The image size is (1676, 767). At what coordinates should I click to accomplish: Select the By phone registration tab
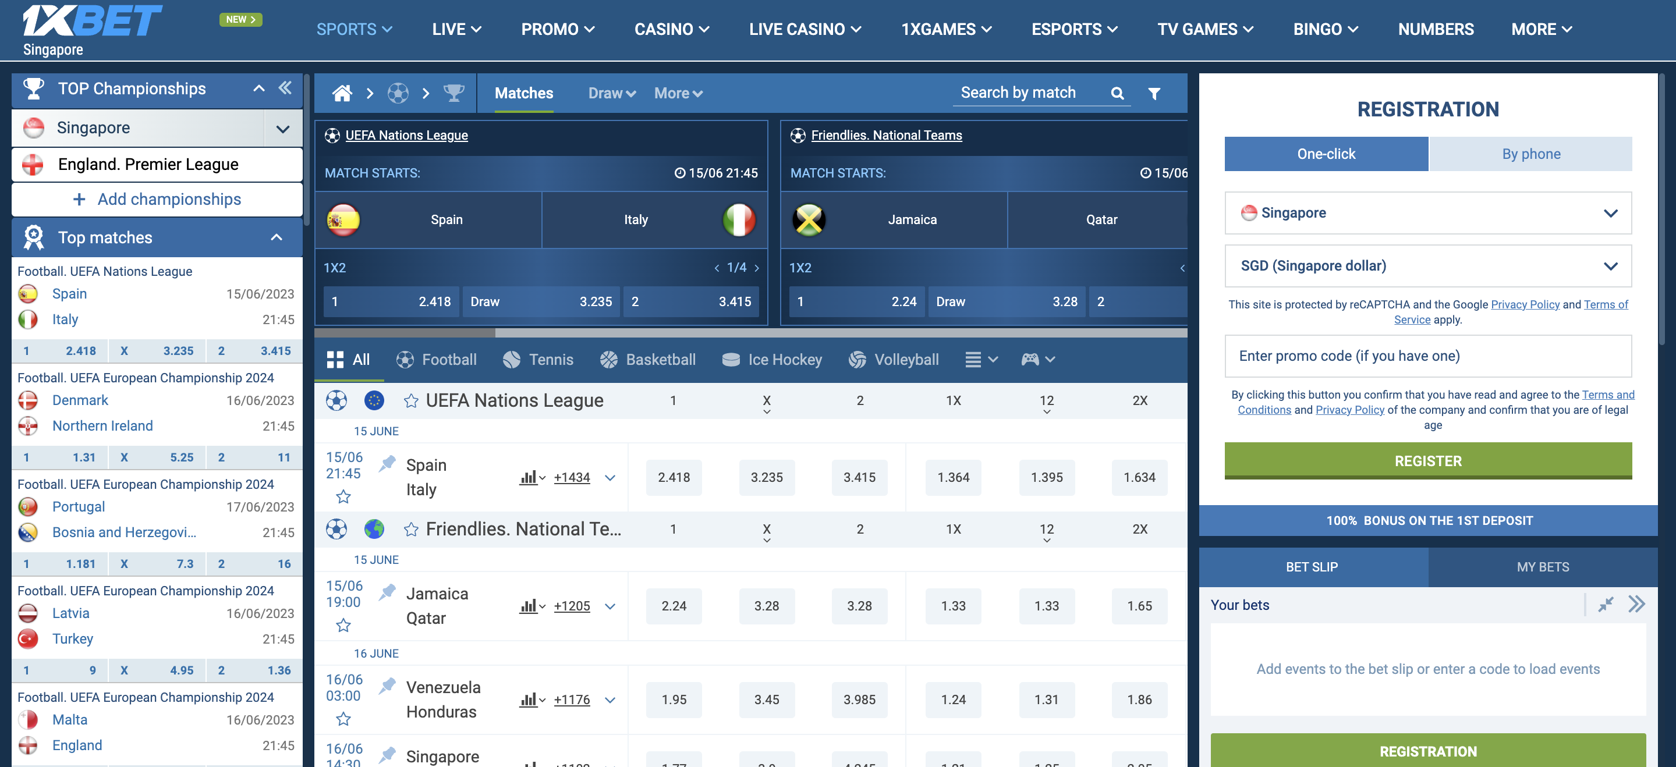point(1530,154)
